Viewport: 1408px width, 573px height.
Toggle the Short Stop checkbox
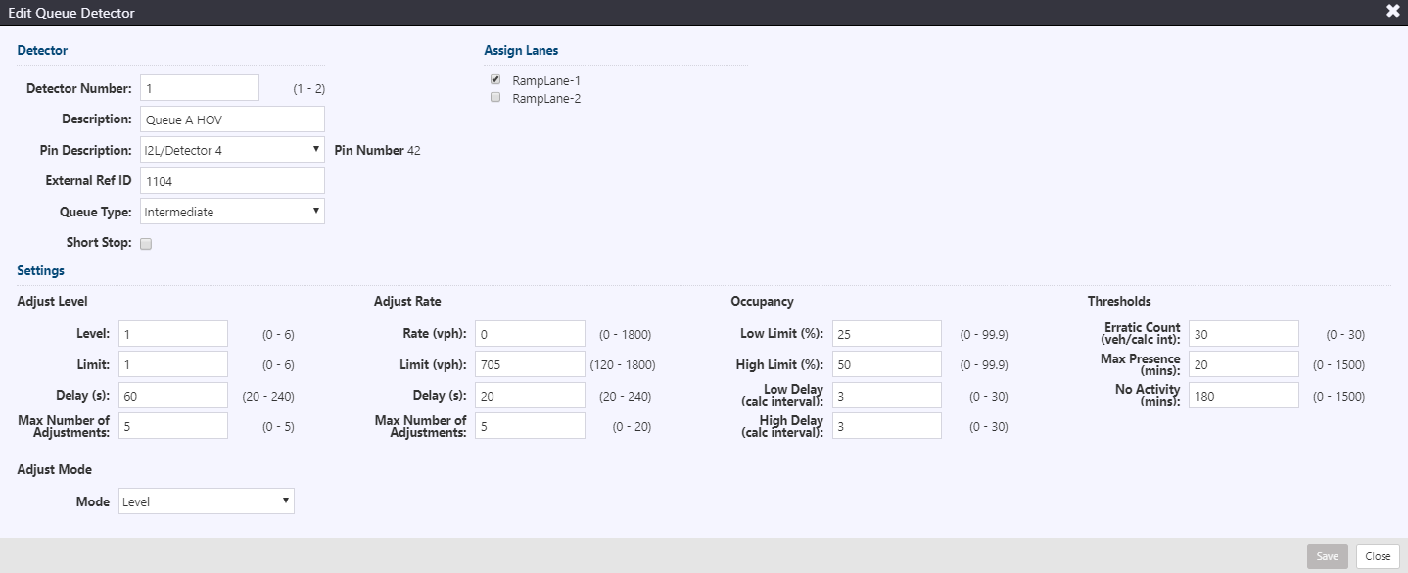pos(146,243)
